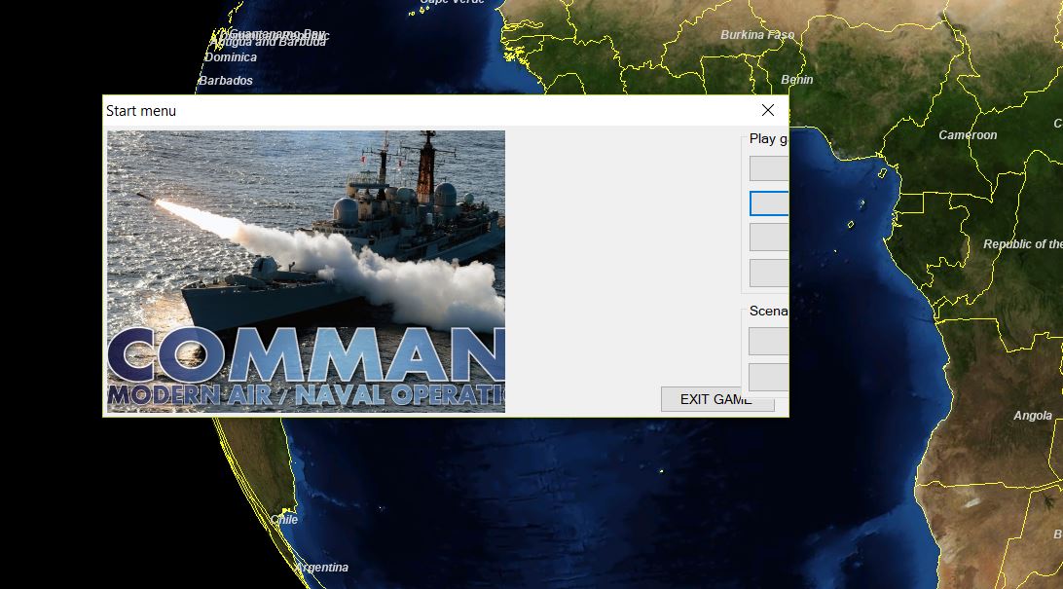Select Cape Verde on the map
The image size is (1063, 589).
[452, 3]
